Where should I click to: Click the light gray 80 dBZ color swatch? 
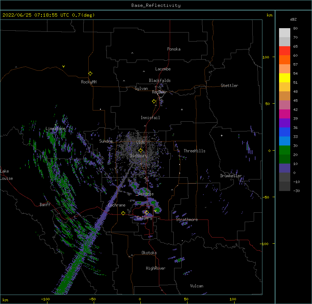point(284,33)
